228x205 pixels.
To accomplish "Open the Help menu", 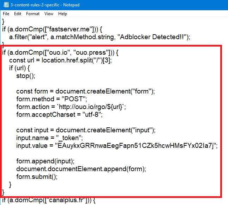I will pos(62,14).
